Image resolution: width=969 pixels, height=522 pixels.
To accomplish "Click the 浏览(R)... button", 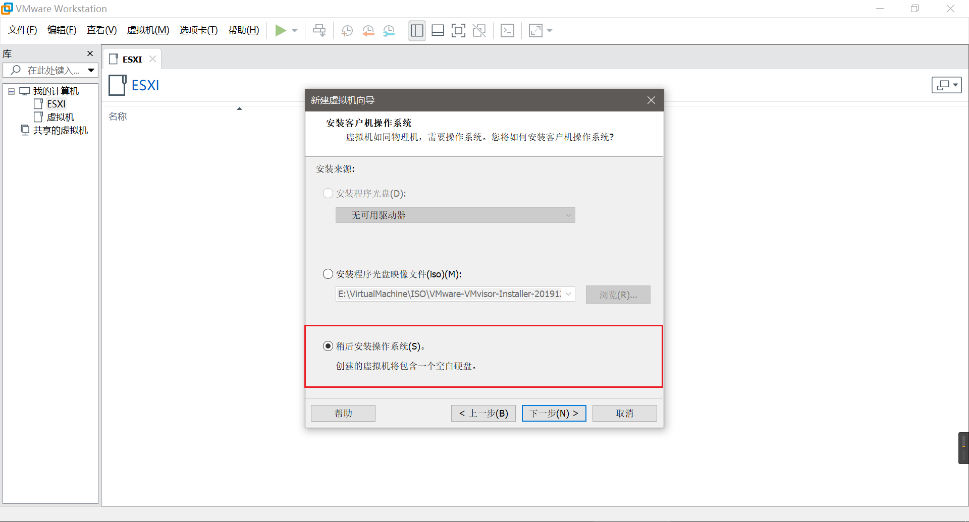I will [618, 295].
